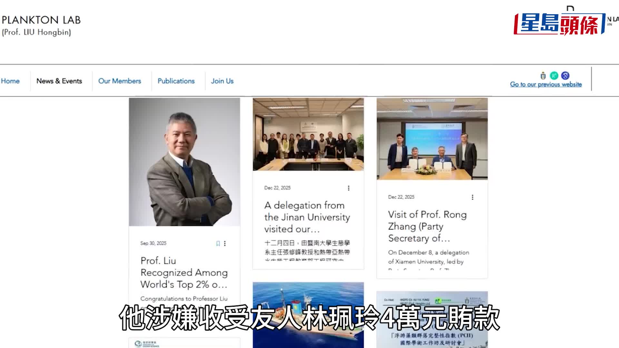Go to the Home navigation item
The width and height of the screenshot is (619, 348).
point(11,81)
